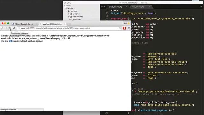Bookmark this page with the star icon
The image size is (204, 115).
[x=120, y=28]
